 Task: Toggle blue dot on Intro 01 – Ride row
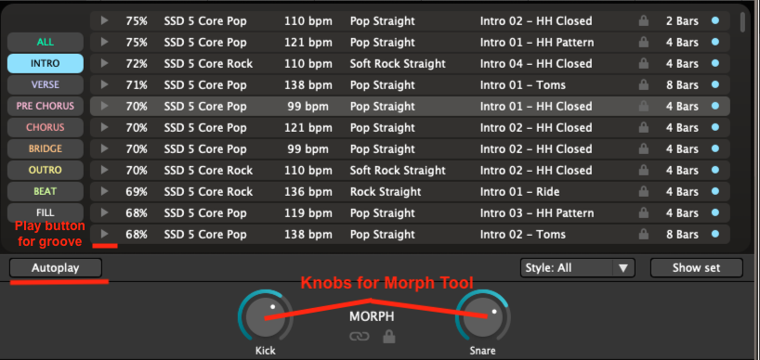coord(714,191)
